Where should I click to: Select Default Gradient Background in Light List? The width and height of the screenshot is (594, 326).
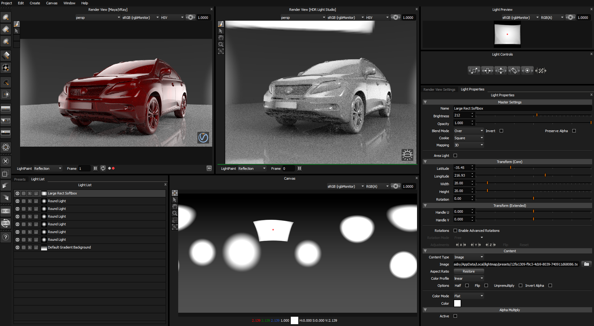[90, 247]
